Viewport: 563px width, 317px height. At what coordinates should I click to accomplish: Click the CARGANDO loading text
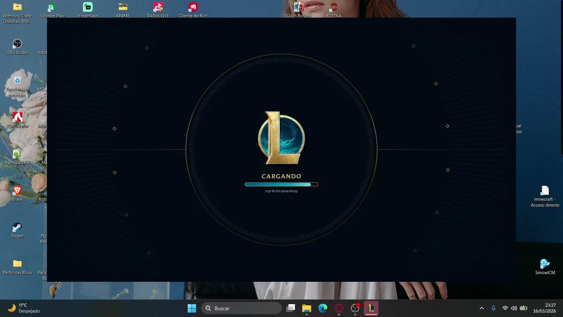pos(281,176)
